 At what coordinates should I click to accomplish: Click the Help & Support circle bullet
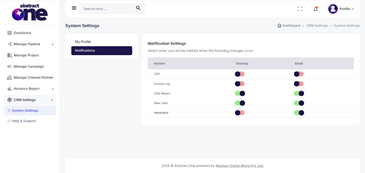click(9, 121)
